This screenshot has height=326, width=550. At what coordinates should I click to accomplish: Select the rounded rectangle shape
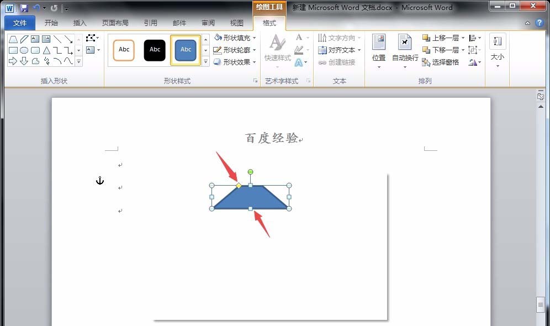(35, 50)
